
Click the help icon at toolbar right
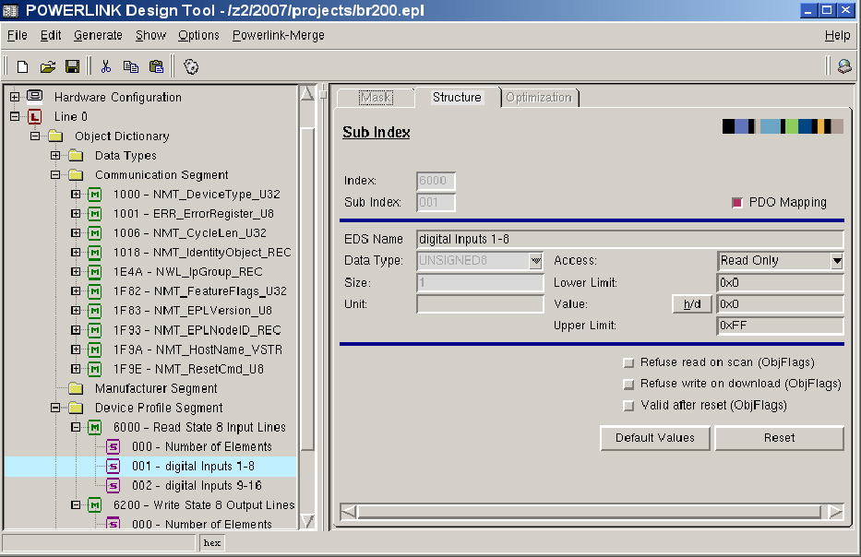[844, 67]
